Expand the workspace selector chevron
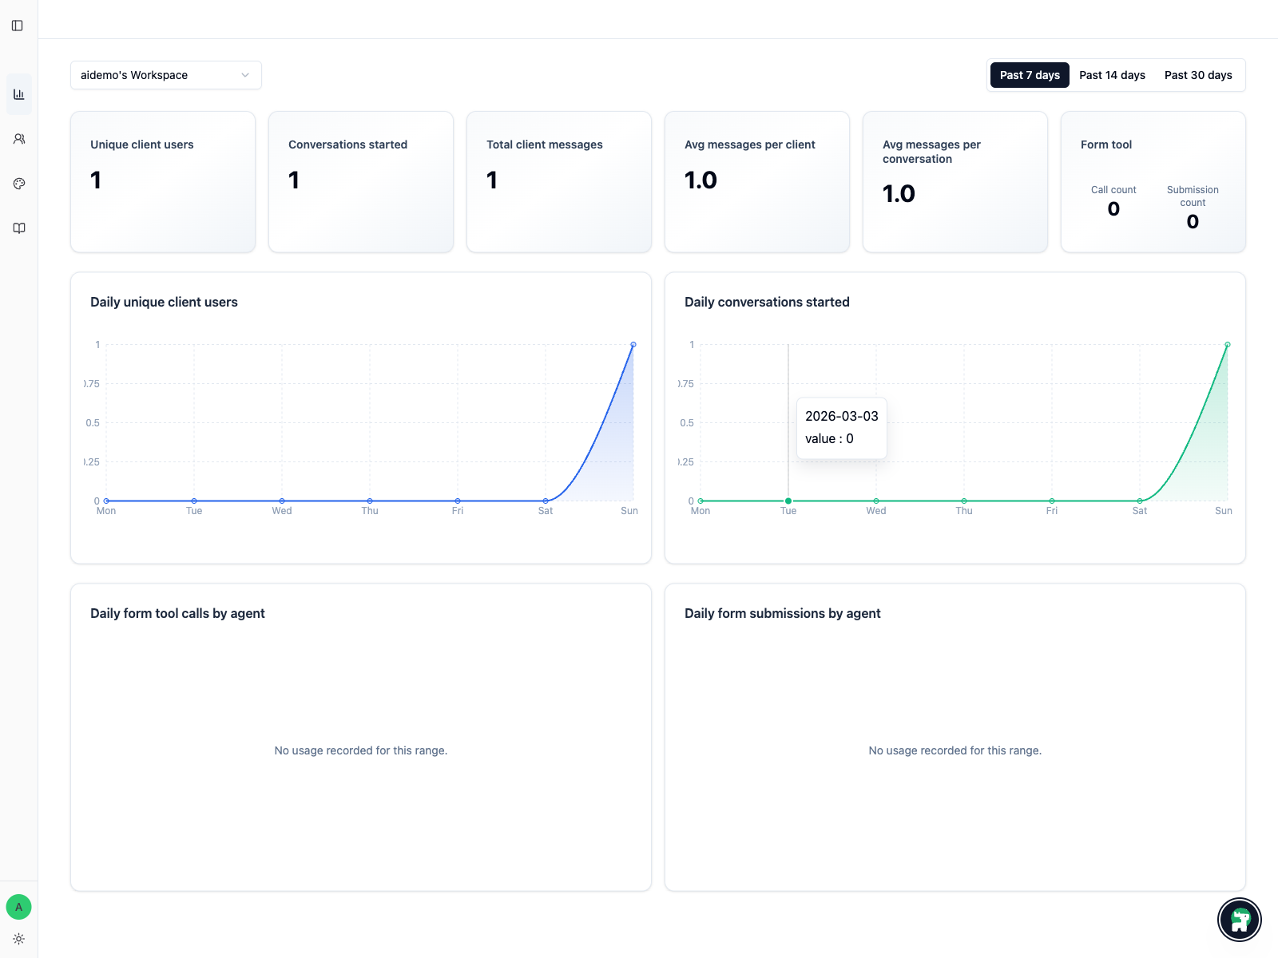The height and width of the screenshot is (958, 1278). (x=245, y=75)
